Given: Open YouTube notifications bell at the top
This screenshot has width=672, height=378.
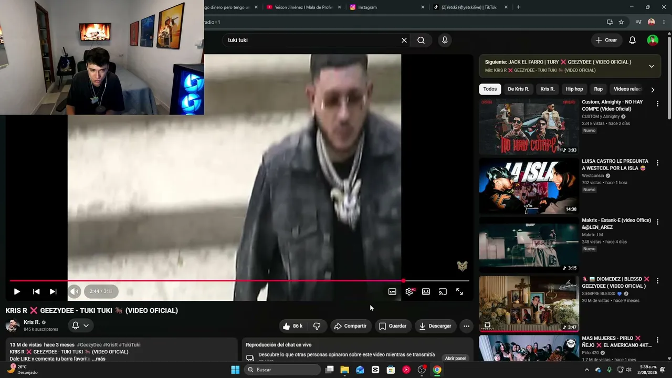Looking at the screenshot, I should pos(633,40).
